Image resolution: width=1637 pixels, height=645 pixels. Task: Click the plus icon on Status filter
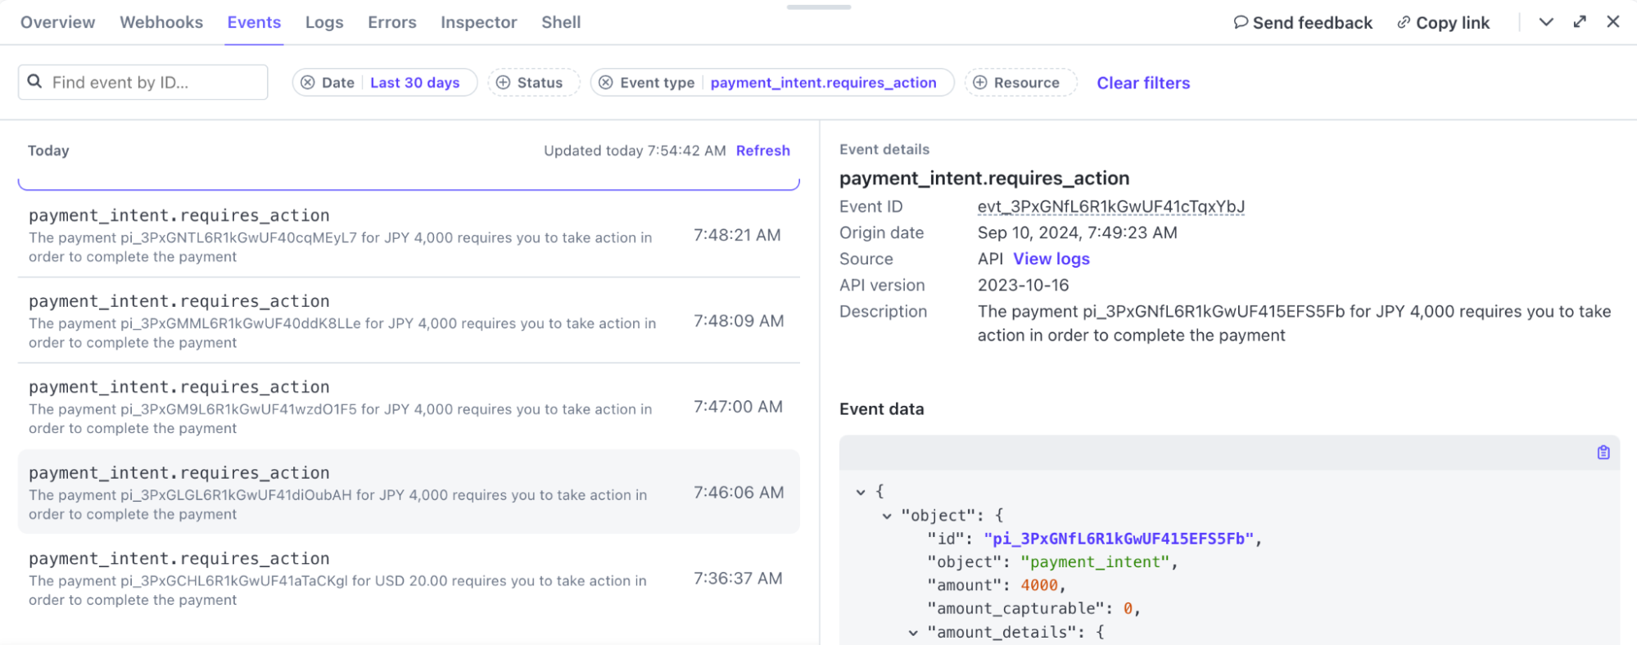tap(504, 83)
